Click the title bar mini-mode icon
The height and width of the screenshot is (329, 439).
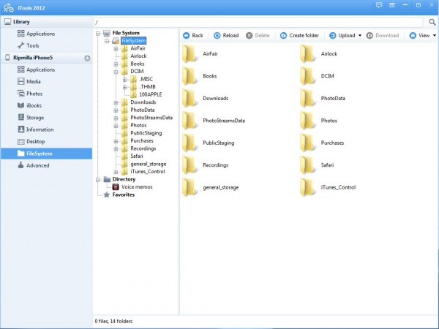pos(392,5)
